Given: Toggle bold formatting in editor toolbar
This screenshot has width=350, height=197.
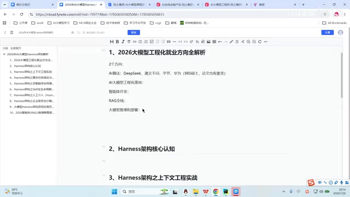Looking at the screenshot, I should click(x=118, y=42).
